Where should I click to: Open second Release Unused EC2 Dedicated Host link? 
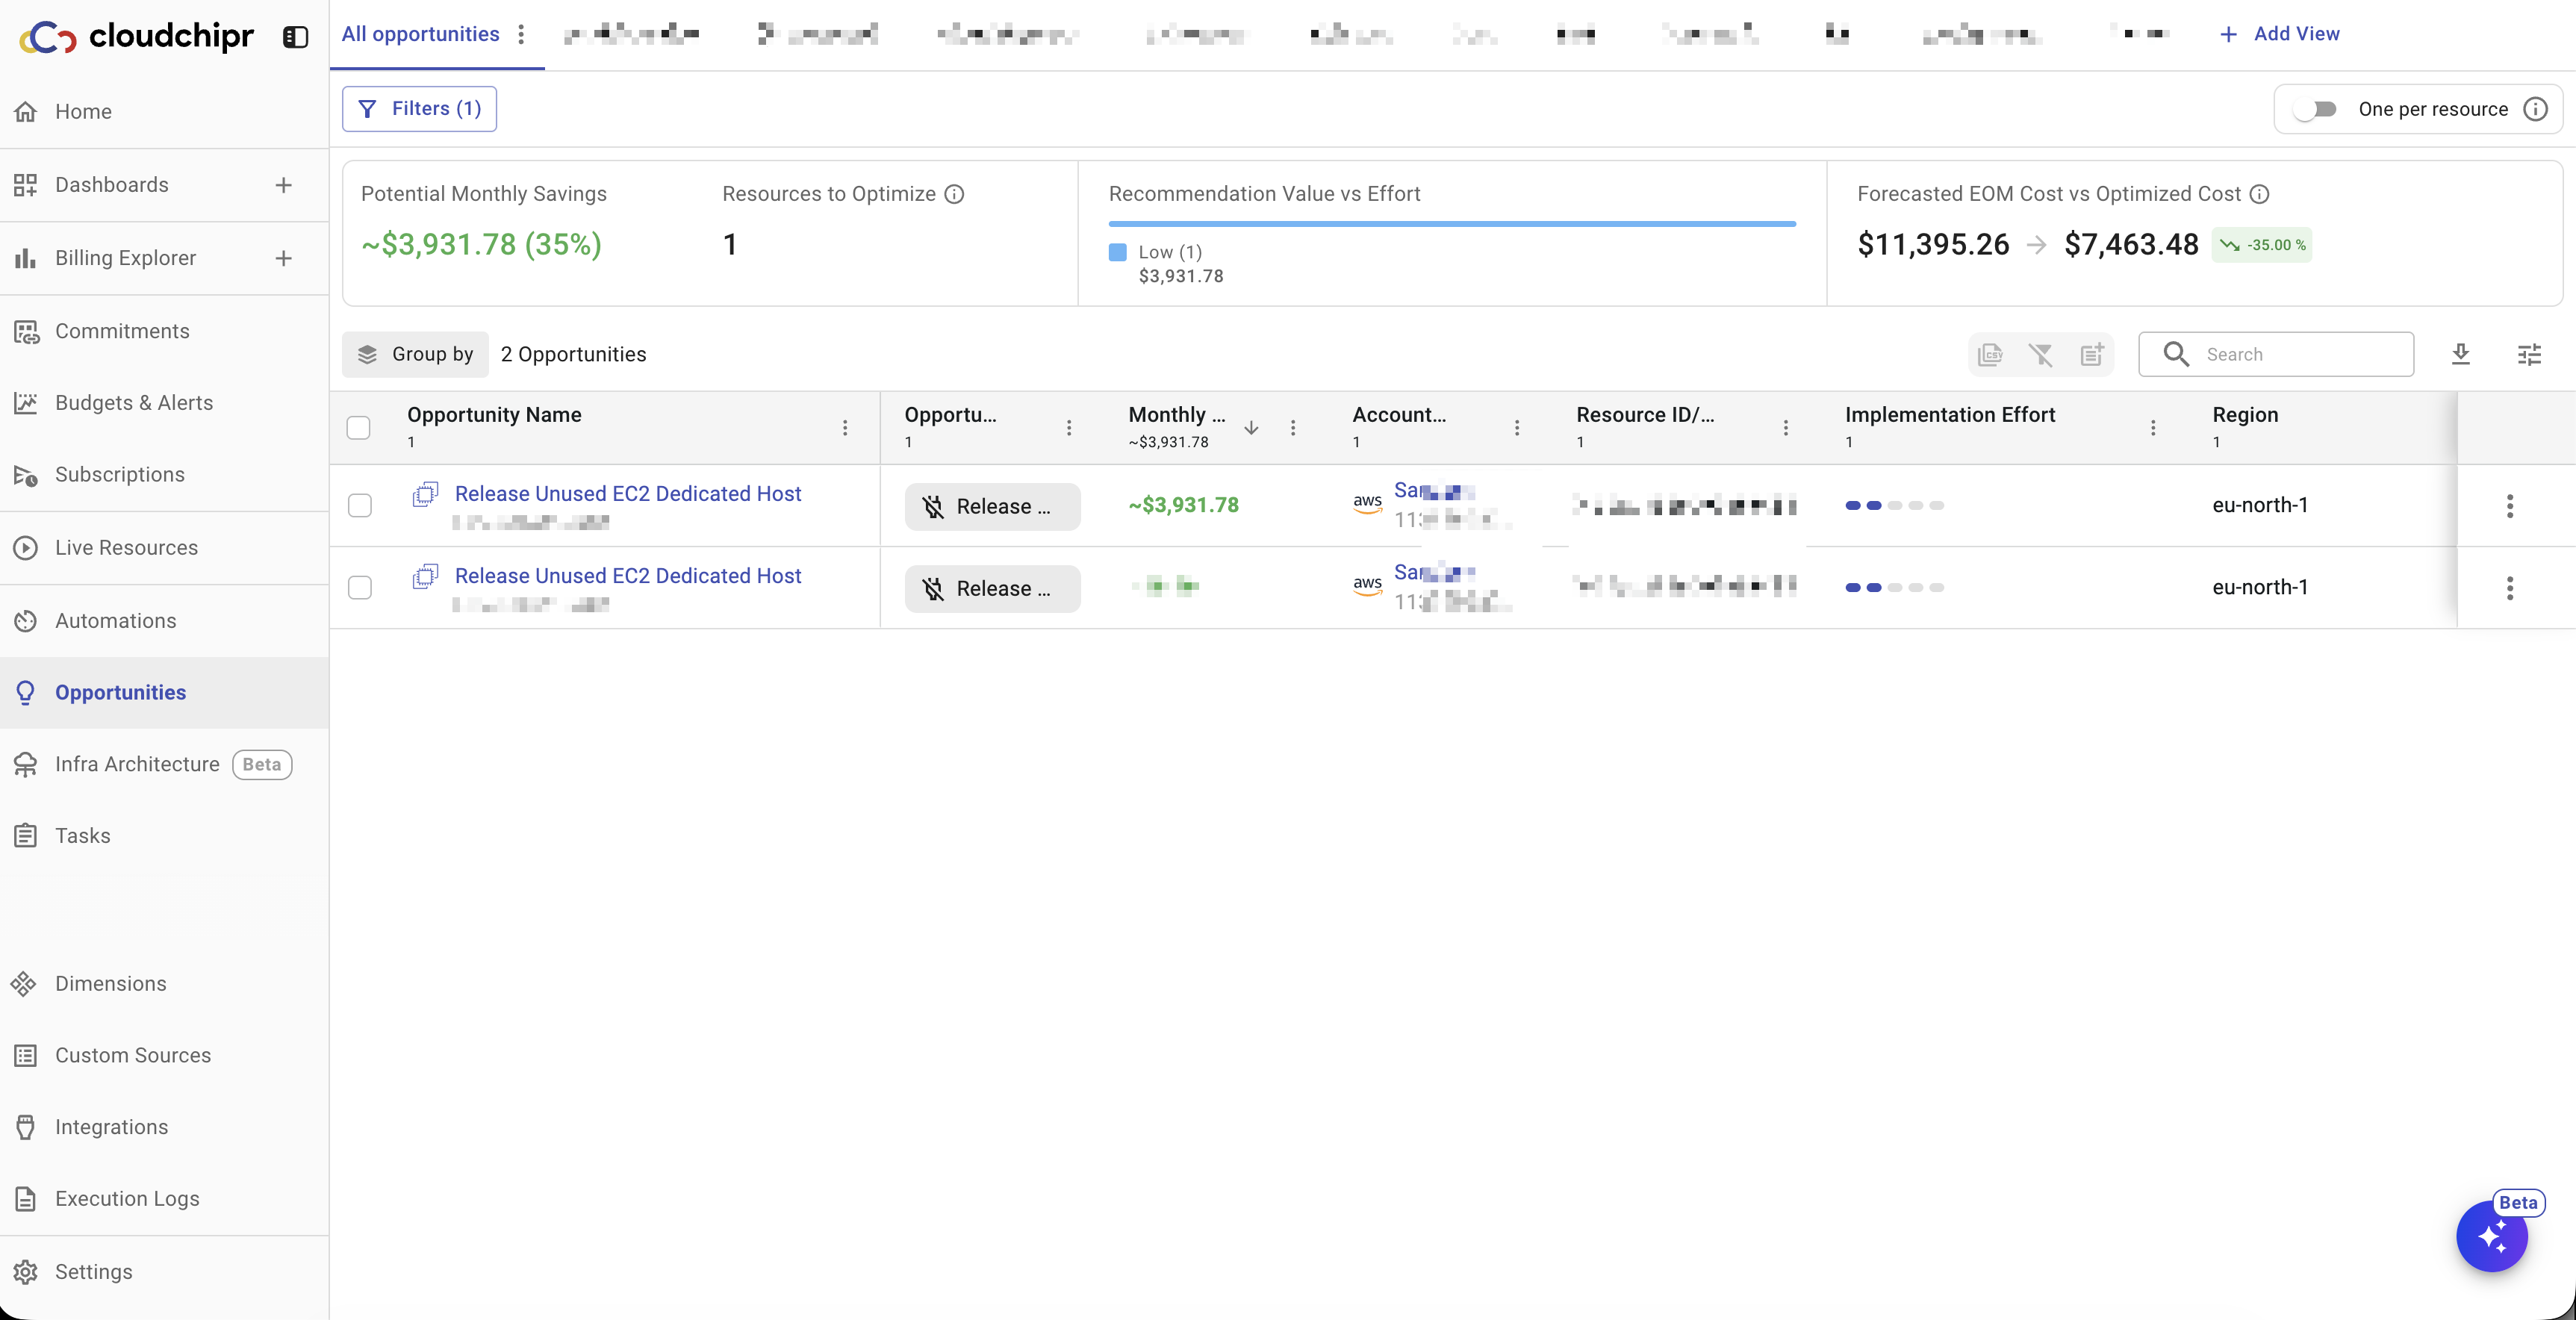[628, 576]
